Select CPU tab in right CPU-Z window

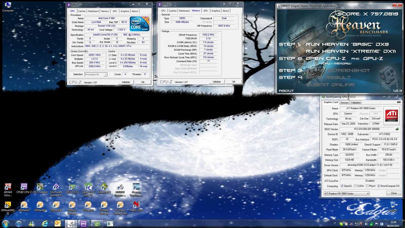tap(163, 11)
